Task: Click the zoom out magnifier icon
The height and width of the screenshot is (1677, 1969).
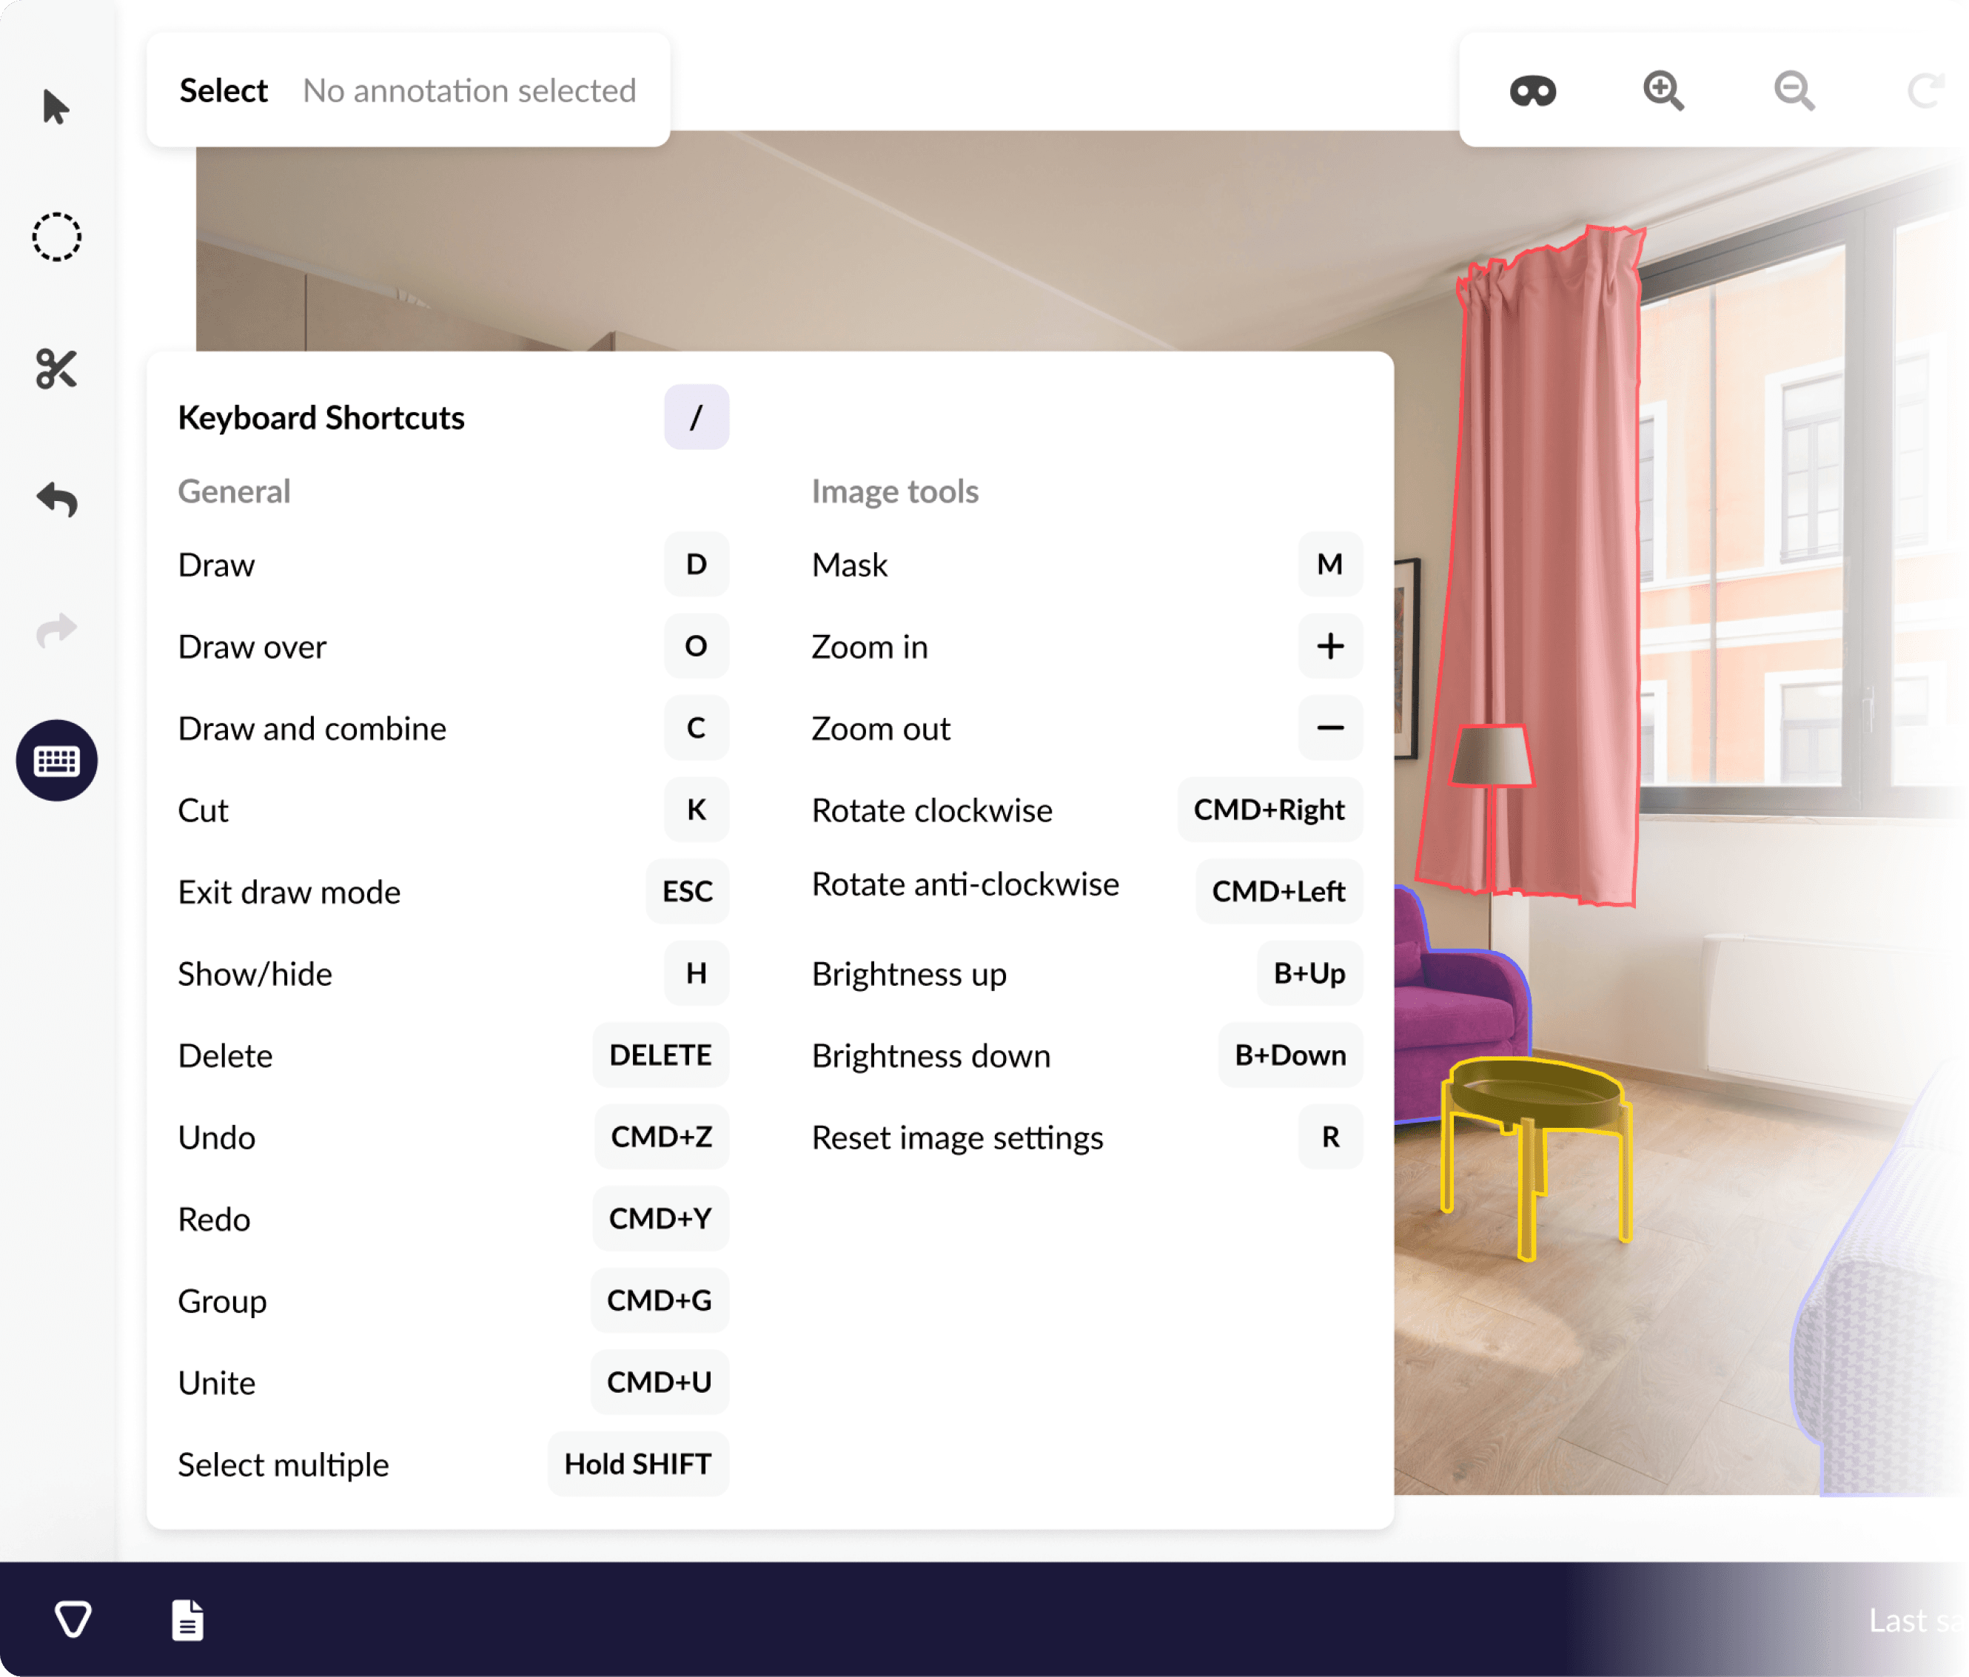Action: (x=1794, y=91)
